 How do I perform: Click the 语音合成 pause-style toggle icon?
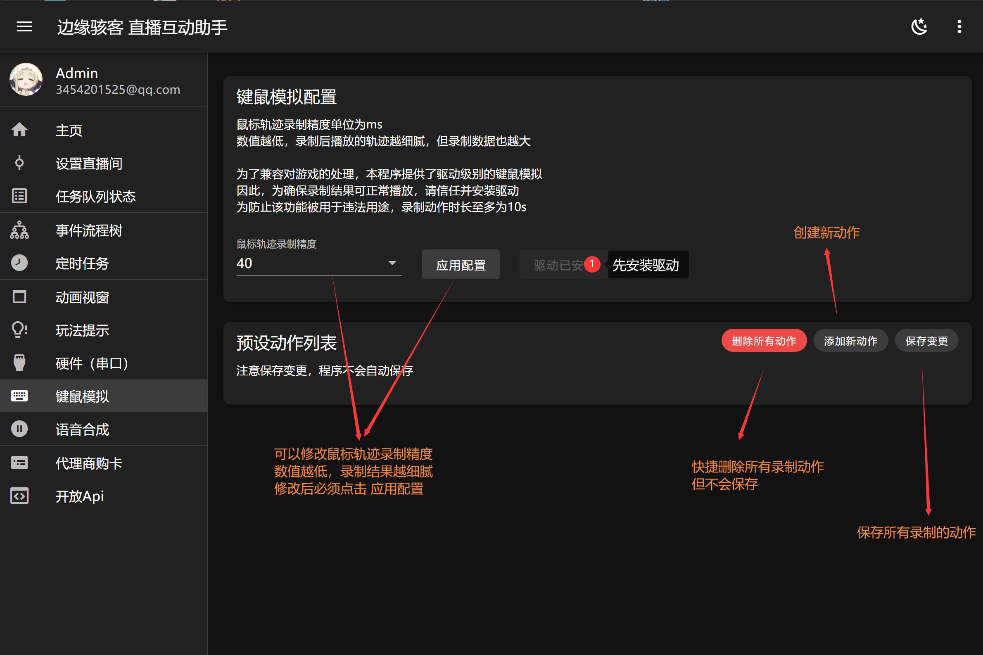(20, 429)
